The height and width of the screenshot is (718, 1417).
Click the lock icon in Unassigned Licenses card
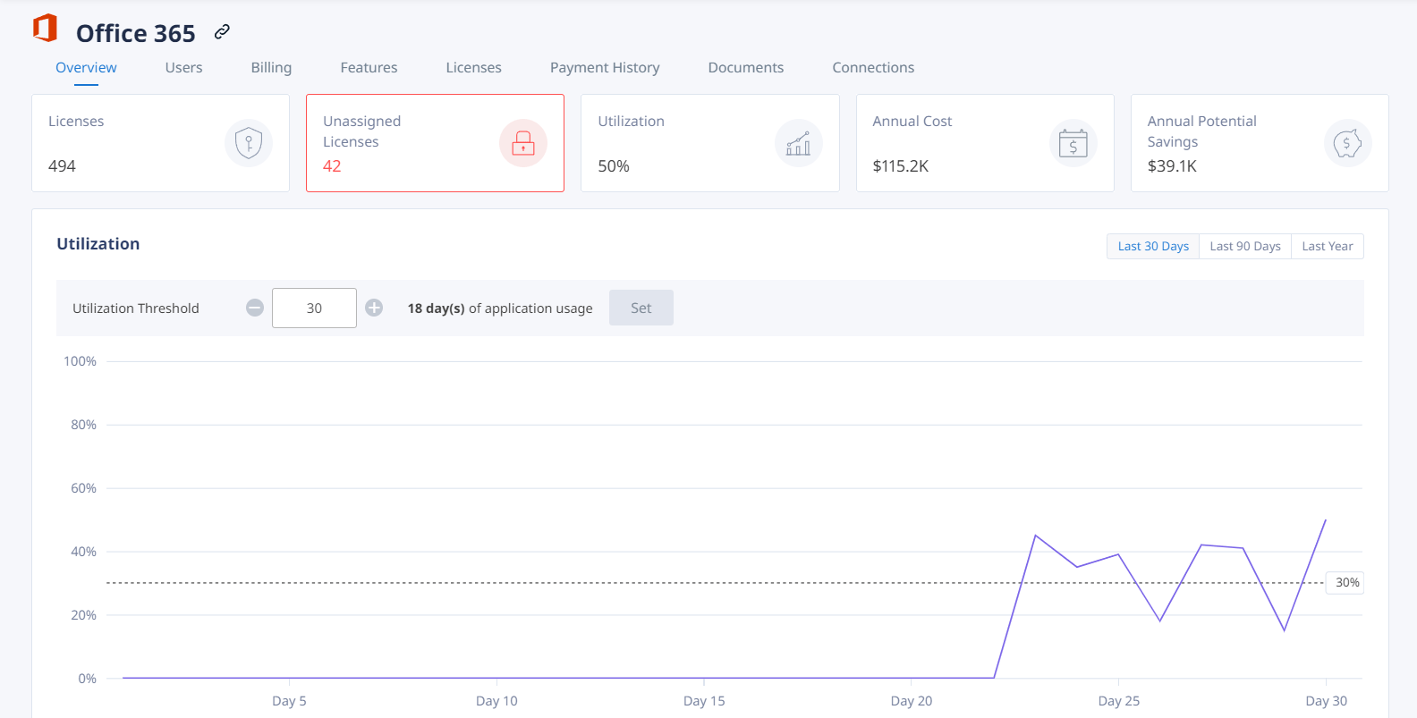[x=523, y=143]
